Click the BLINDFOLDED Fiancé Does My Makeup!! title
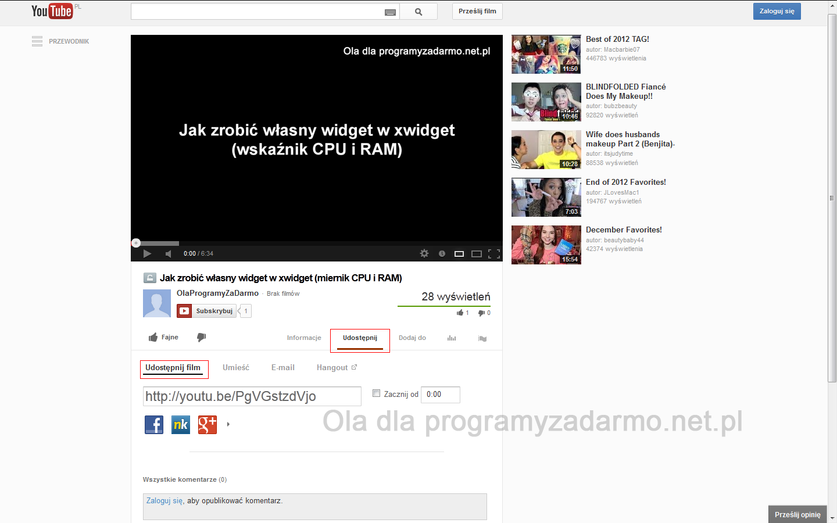Image resolution: width=837 pixels, height=523 pixels. [x=626, y=91]
